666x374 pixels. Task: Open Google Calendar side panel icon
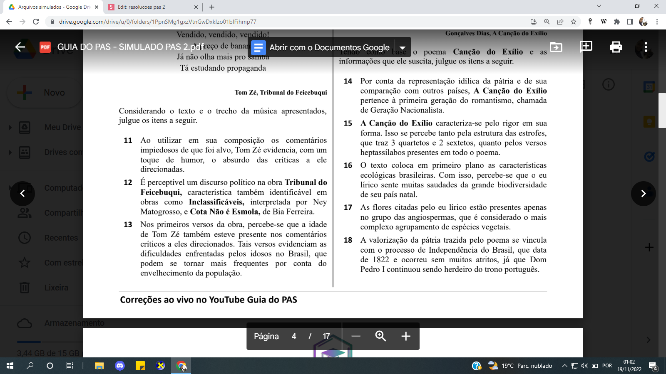(x=649, y=86)
